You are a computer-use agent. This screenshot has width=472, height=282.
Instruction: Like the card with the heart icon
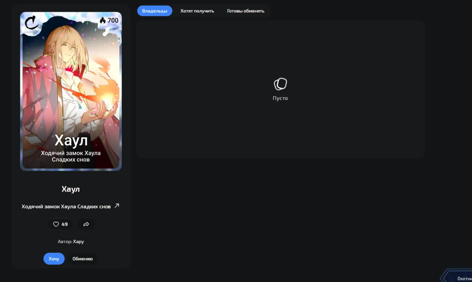(56, 224)
